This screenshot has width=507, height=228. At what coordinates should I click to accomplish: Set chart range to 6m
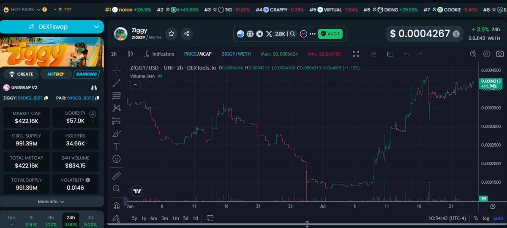tap(154, 218)
